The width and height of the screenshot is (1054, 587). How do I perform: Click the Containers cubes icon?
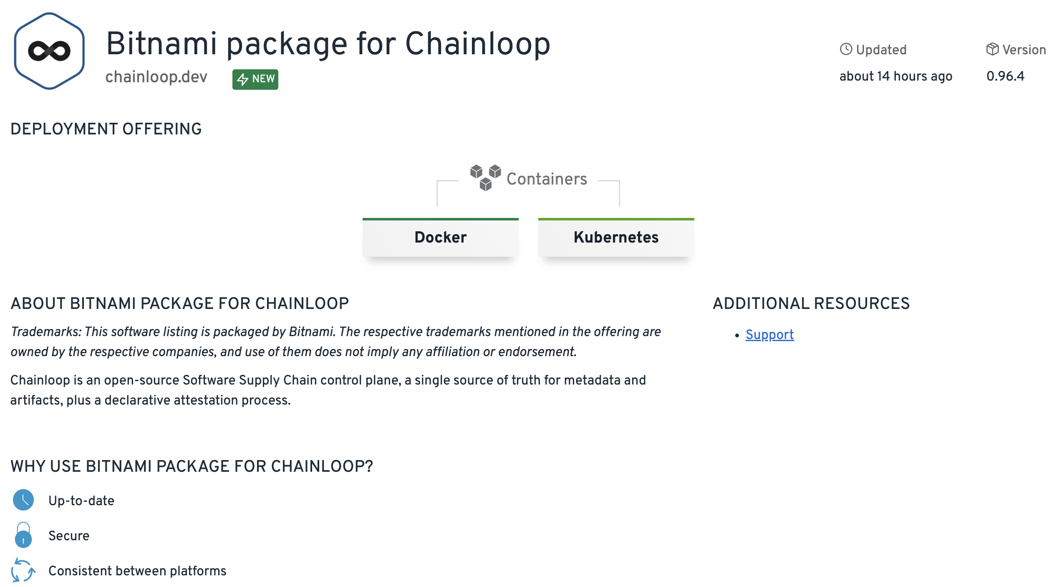click(485, 177)
